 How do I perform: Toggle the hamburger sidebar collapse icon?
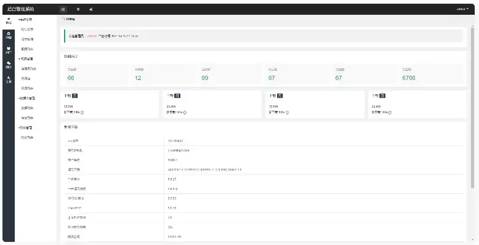[63, 9]
